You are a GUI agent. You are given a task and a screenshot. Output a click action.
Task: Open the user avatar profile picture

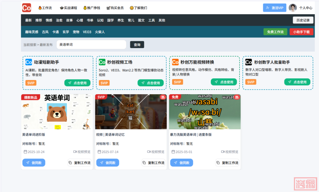point(292,8)
